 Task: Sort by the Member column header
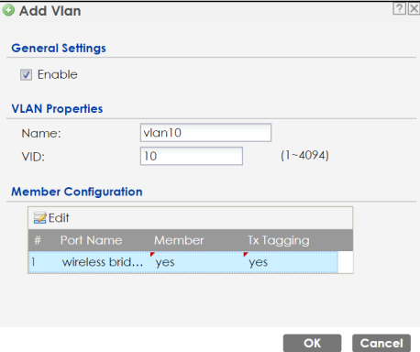point(179,240)
